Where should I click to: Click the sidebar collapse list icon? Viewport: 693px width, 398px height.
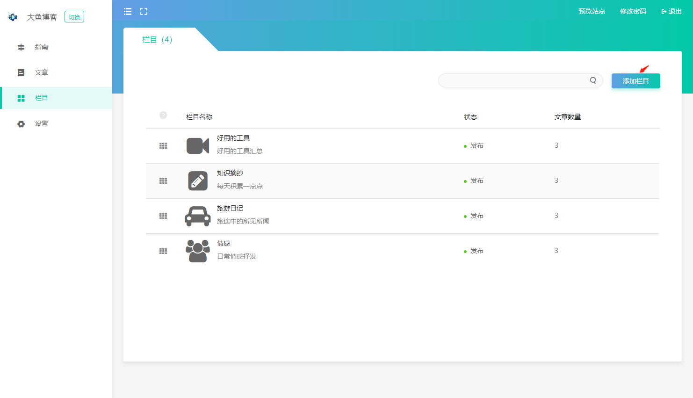[x=128, y=12]
